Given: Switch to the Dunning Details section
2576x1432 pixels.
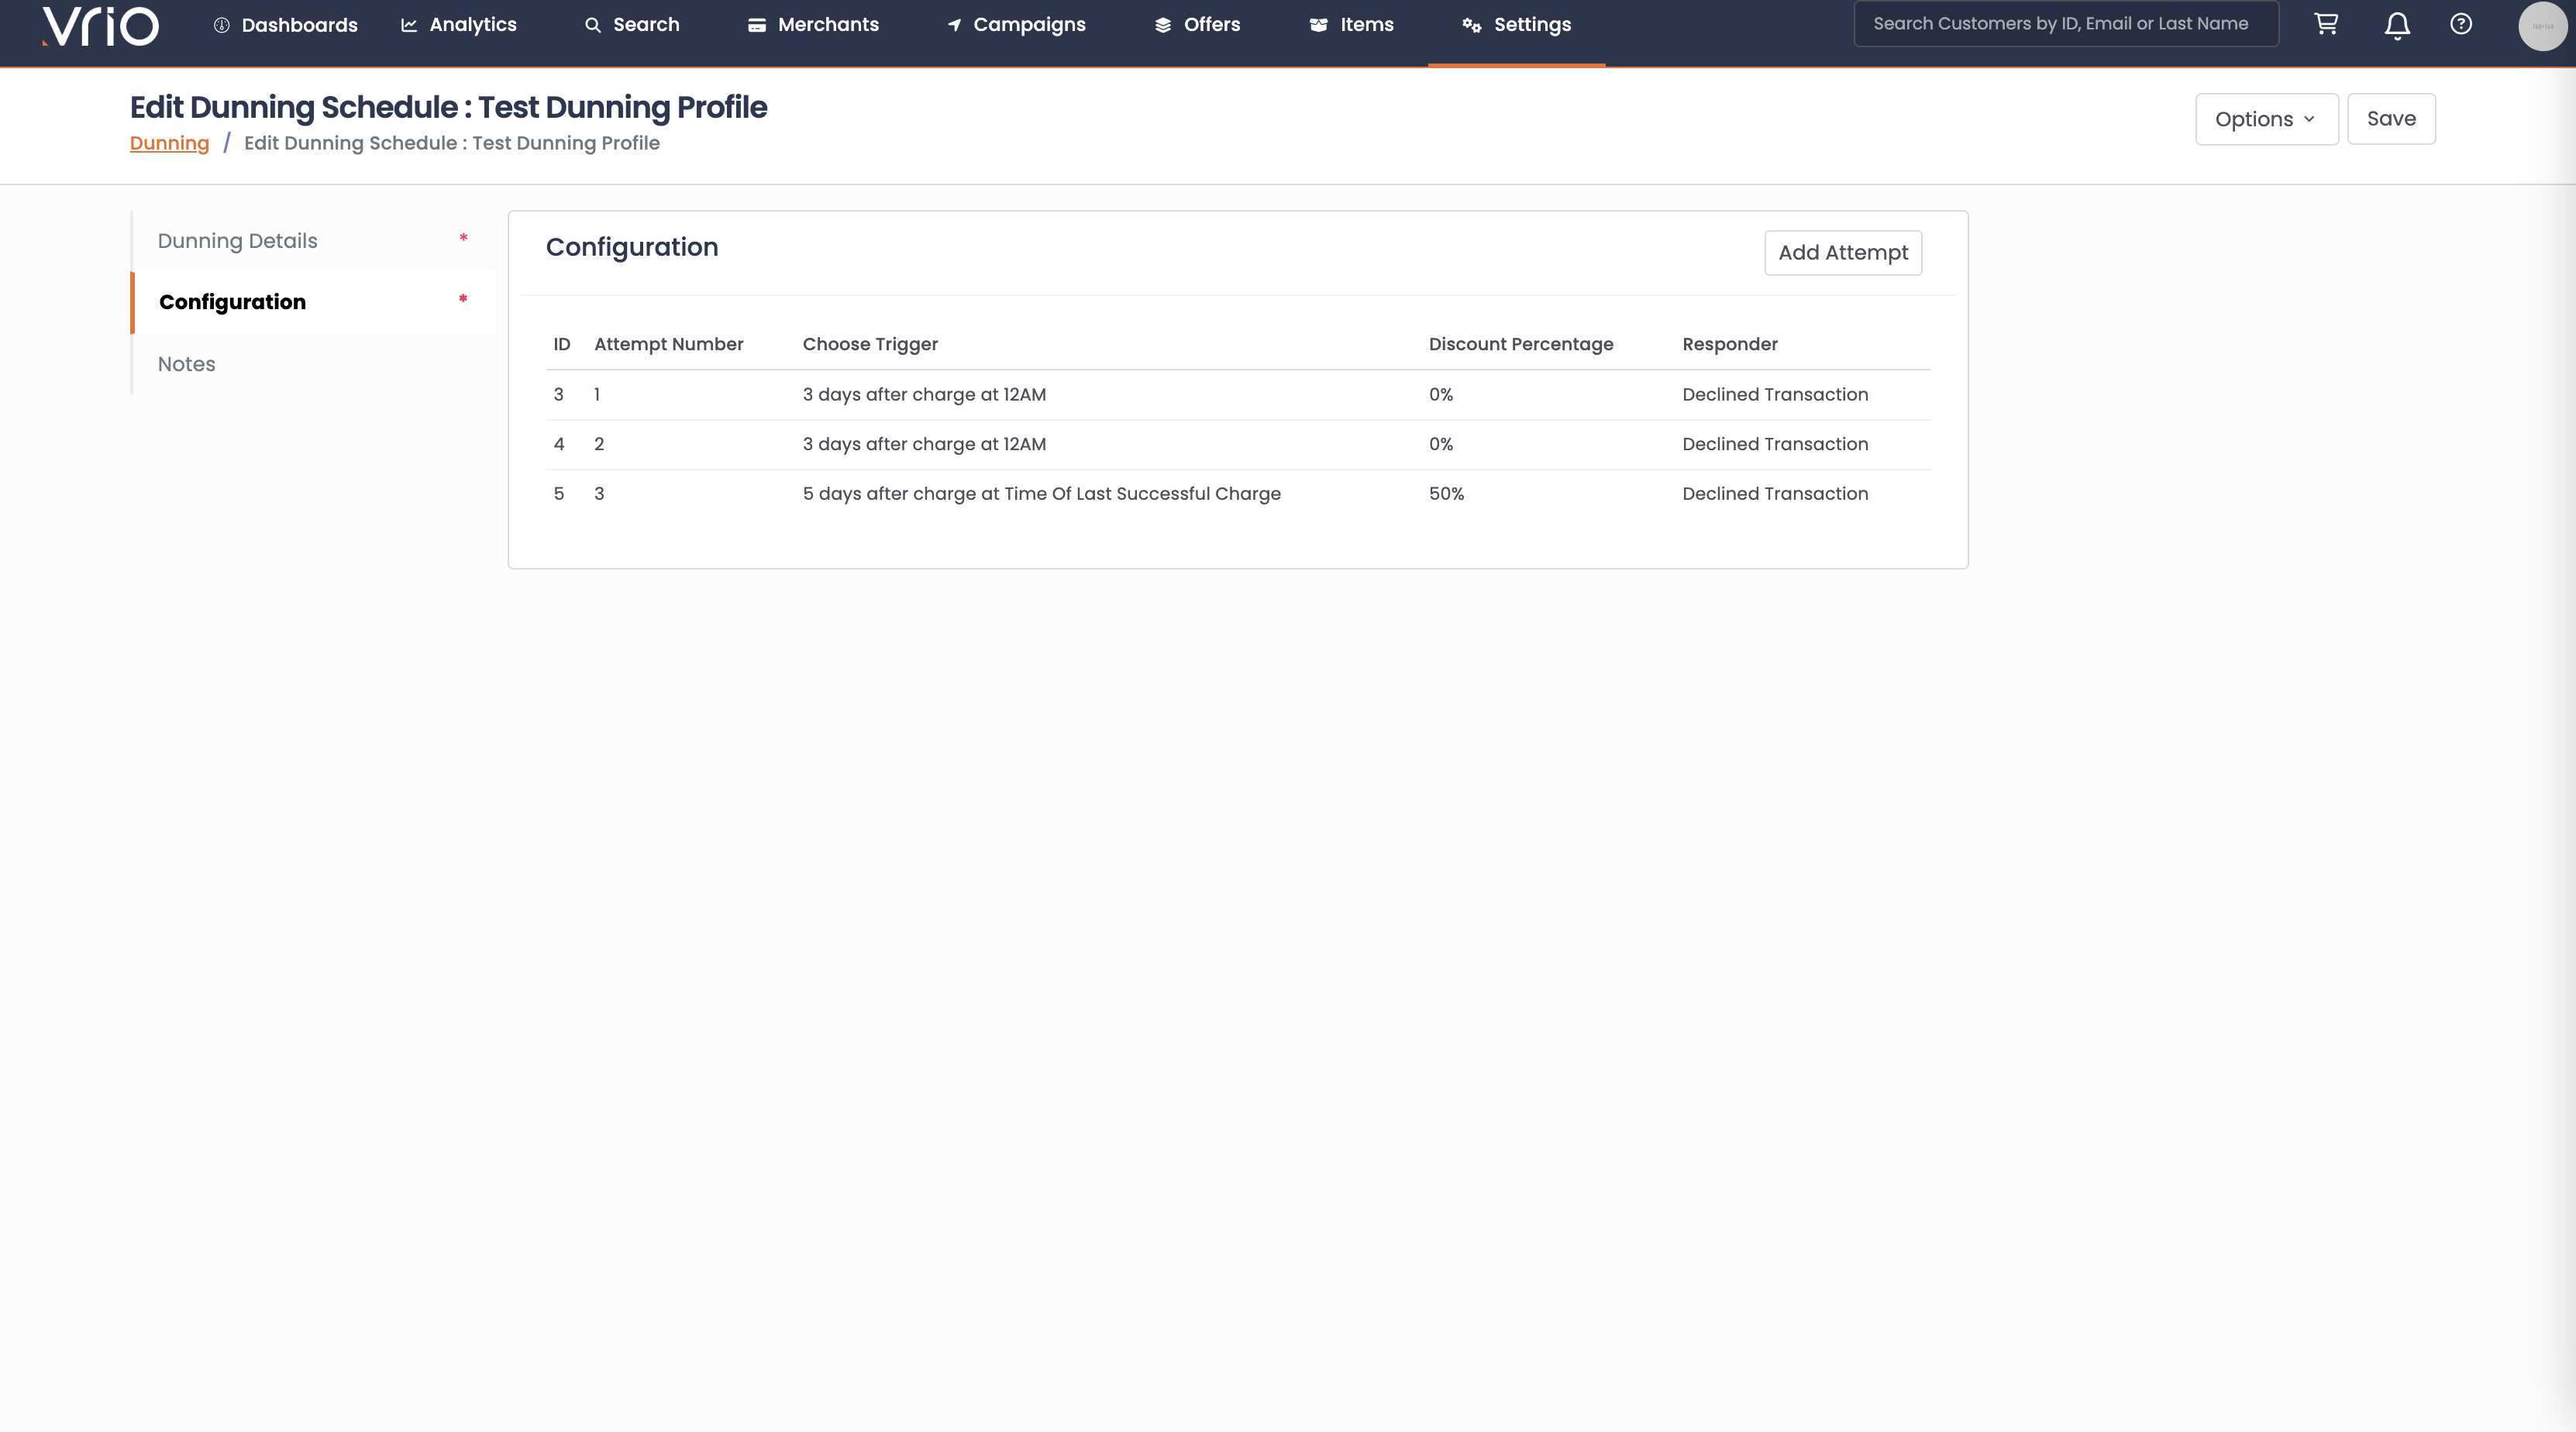Looking at the screenshot, I should point(237,241).
